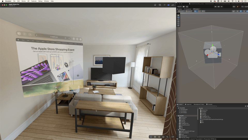
Task: Show tab overview in visionOS Safari
Action: pyautogui.click(x=81, y=39)
